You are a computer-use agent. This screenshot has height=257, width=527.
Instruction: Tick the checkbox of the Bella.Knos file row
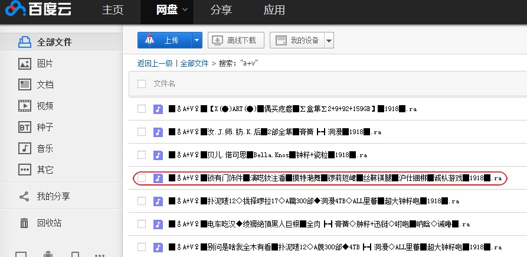pyautogui.click(x=142, y=155)
